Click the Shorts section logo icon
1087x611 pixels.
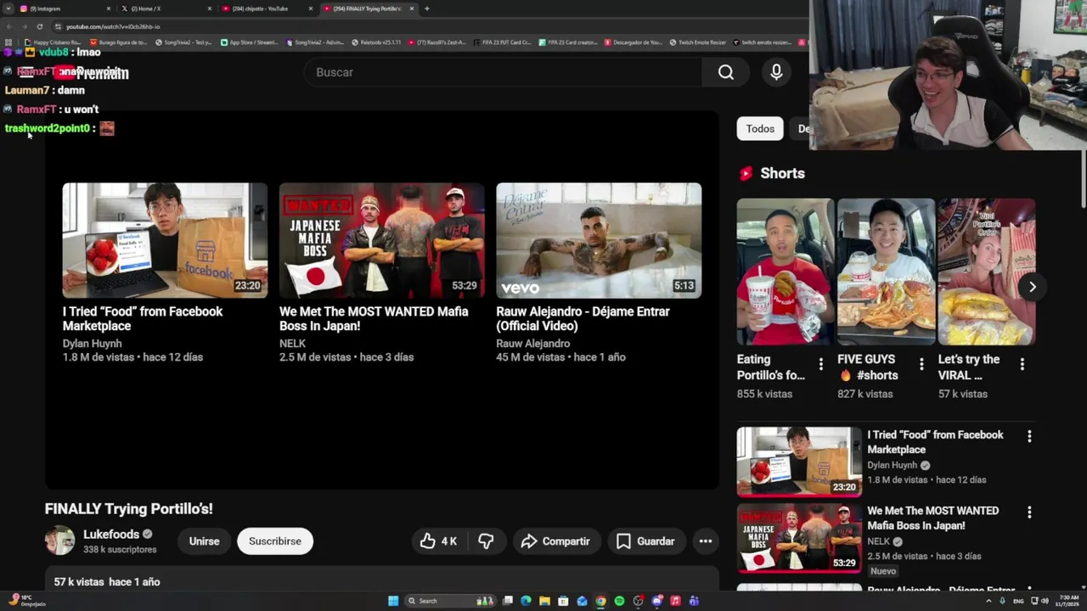(746, 173)
